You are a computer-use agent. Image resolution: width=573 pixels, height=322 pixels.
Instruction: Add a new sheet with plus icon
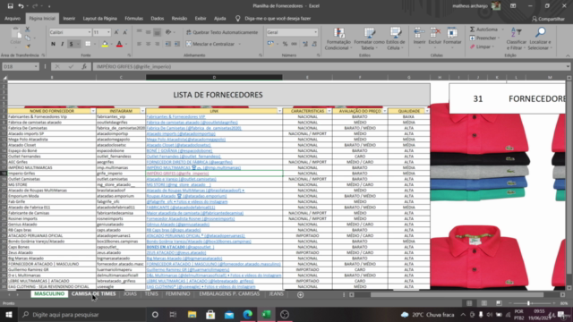(301, 294)
